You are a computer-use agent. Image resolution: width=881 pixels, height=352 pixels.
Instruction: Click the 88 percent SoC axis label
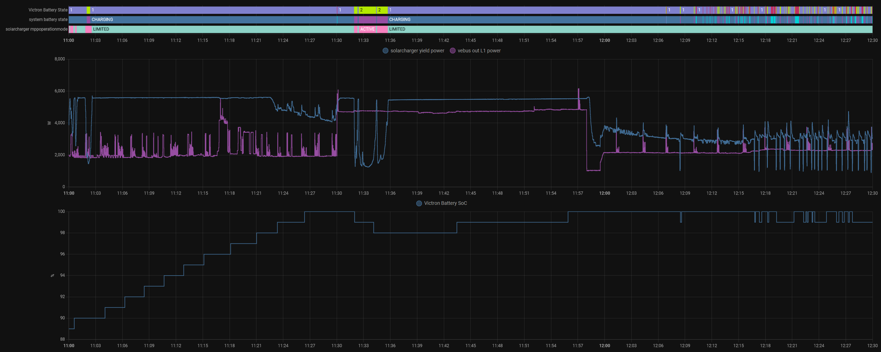click(x=63, y=339)
